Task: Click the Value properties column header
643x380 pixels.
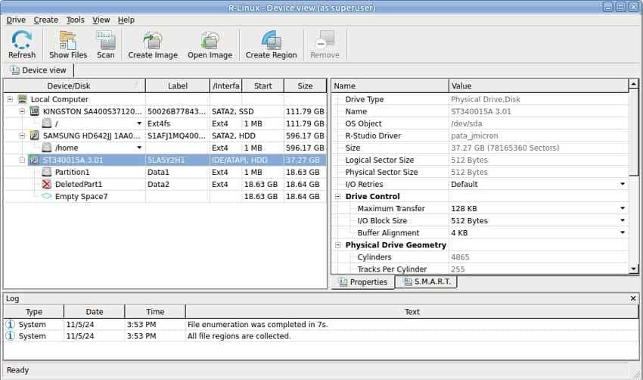Action: pyautogui.click(x=539, y=86)
